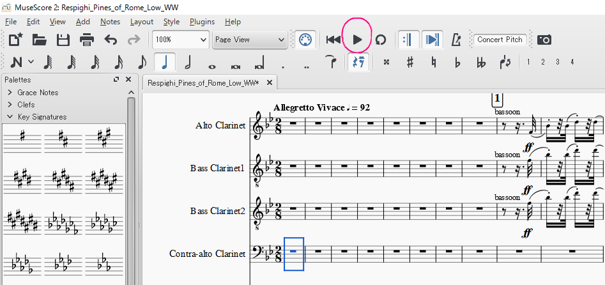Image resolution: width=605 pixels, height=285 pixels.
Task: Undock the Palettes panel
Action: click(x=116, y=79)
